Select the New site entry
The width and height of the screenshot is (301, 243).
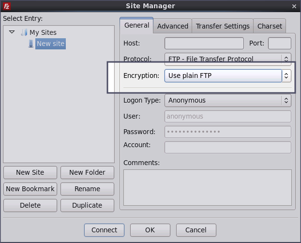(50, 44)
